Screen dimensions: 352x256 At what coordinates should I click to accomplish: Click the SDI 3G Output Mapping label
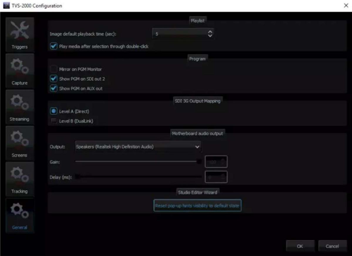click(198, 101)
